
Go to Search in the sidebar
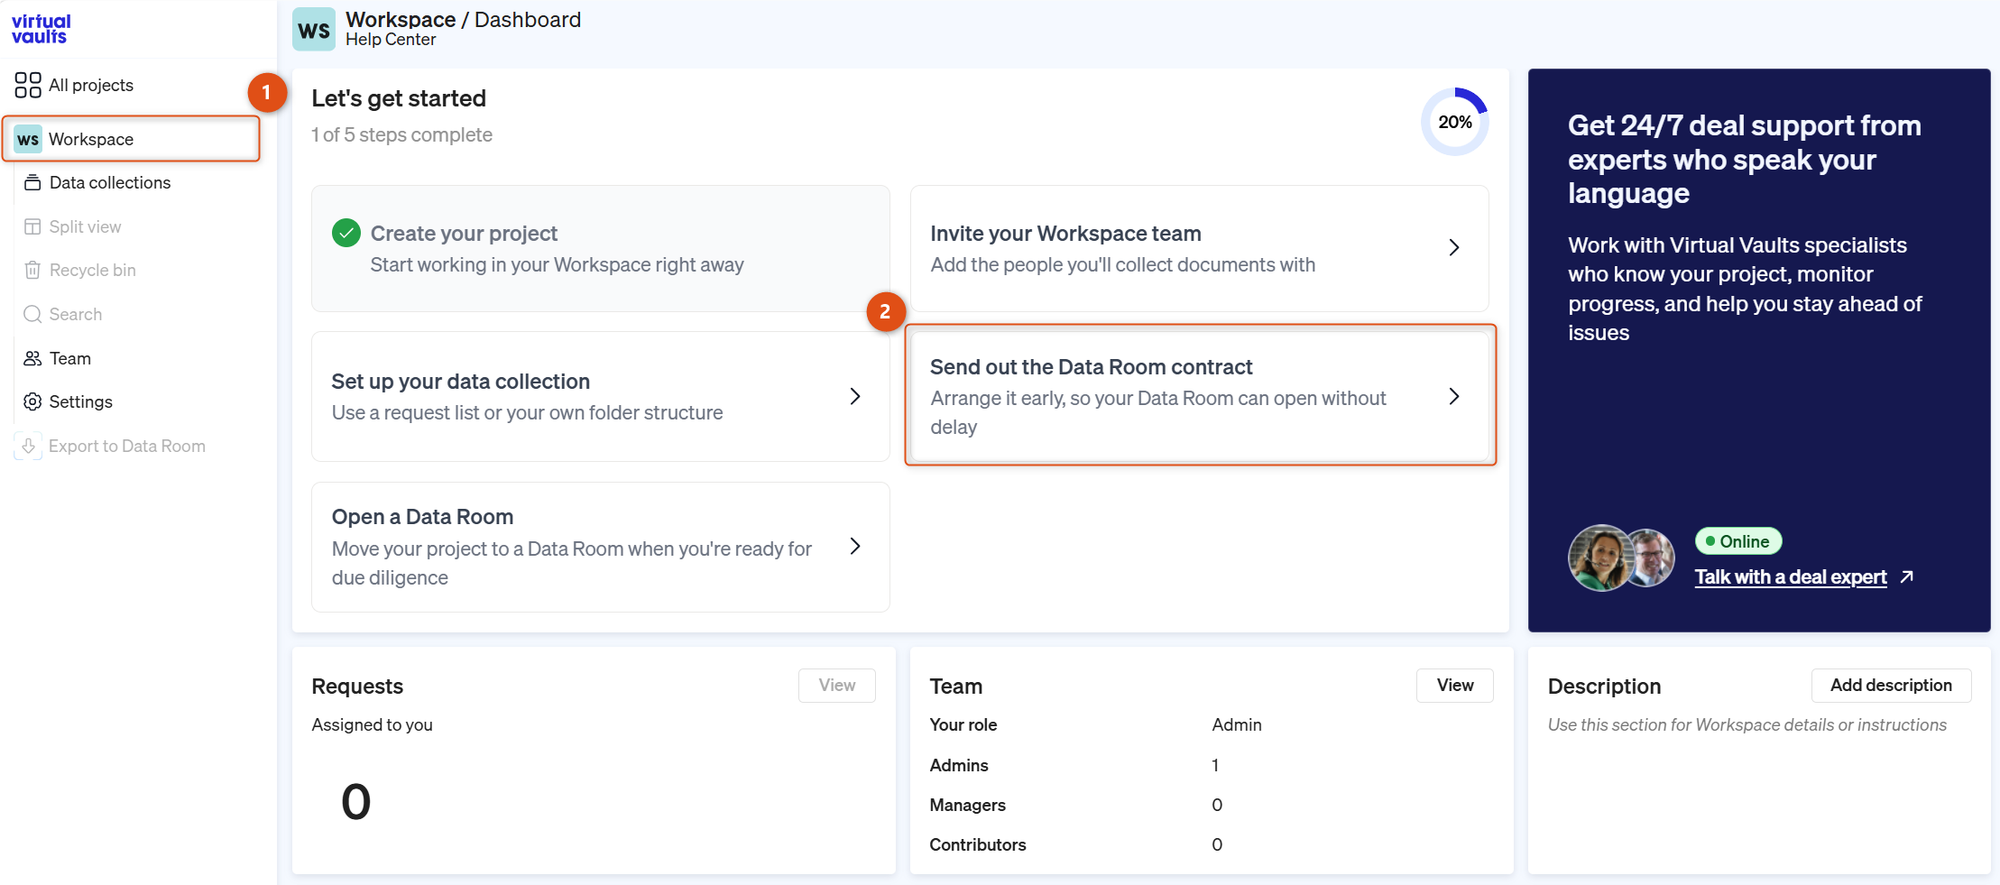point(76,314)
